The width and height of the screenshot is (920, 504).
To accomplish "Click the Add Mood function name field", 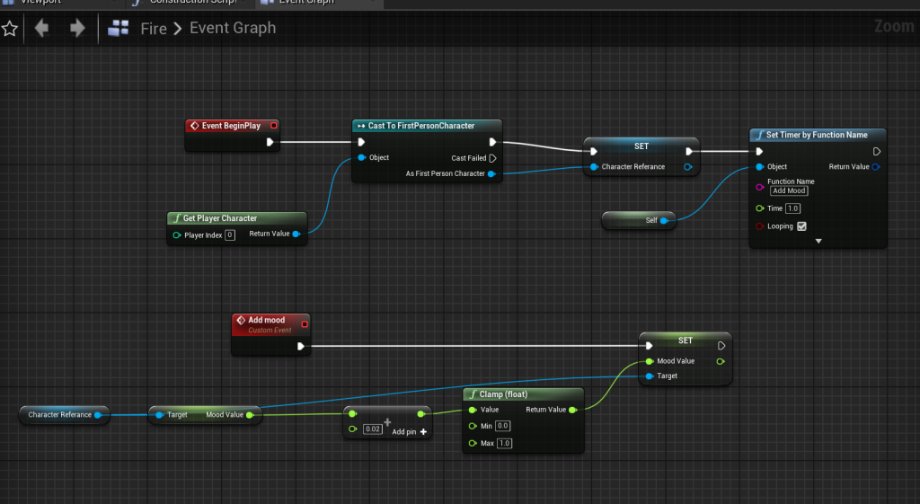I will pyautogui.click(x=789, y=190).
